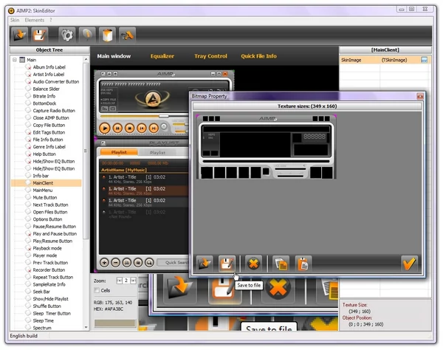Image resolution: width=443 pixels, height=350 pixels.
Task: Switch to the Equalizer tab
Action: click(162, 56)
